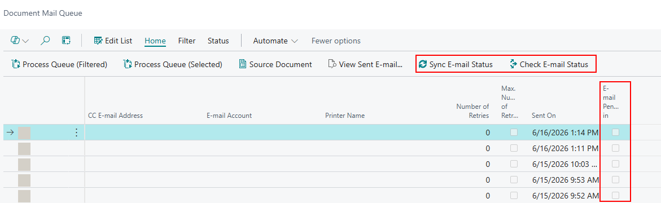The height and width of the screenshot is (203, 661).
Task: Toggle E-mail Pending checkbox in 1:11 PM row
Action: (x=615, y=148)
